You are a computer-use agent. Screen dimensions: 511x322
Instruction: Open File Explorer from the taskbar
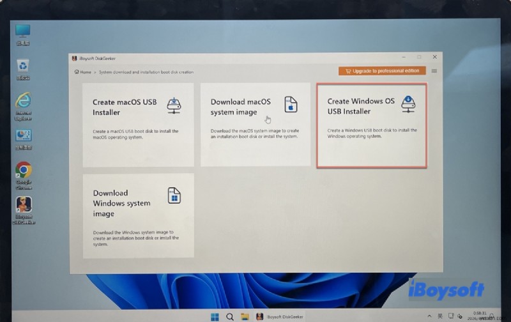(x=245, y=317)
